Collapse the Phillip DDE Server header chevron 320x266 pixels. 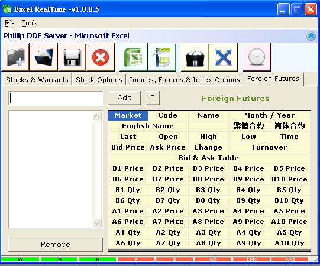pyautogui.click(x=311, y=36)
